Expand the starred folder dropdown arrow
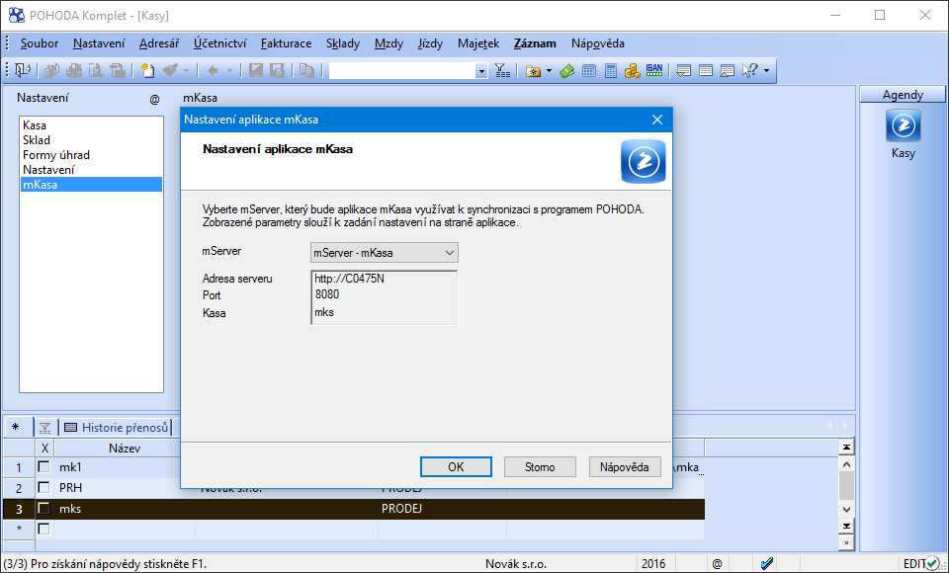949x573 pixels. pyautogui.click(x=549, y=71)
